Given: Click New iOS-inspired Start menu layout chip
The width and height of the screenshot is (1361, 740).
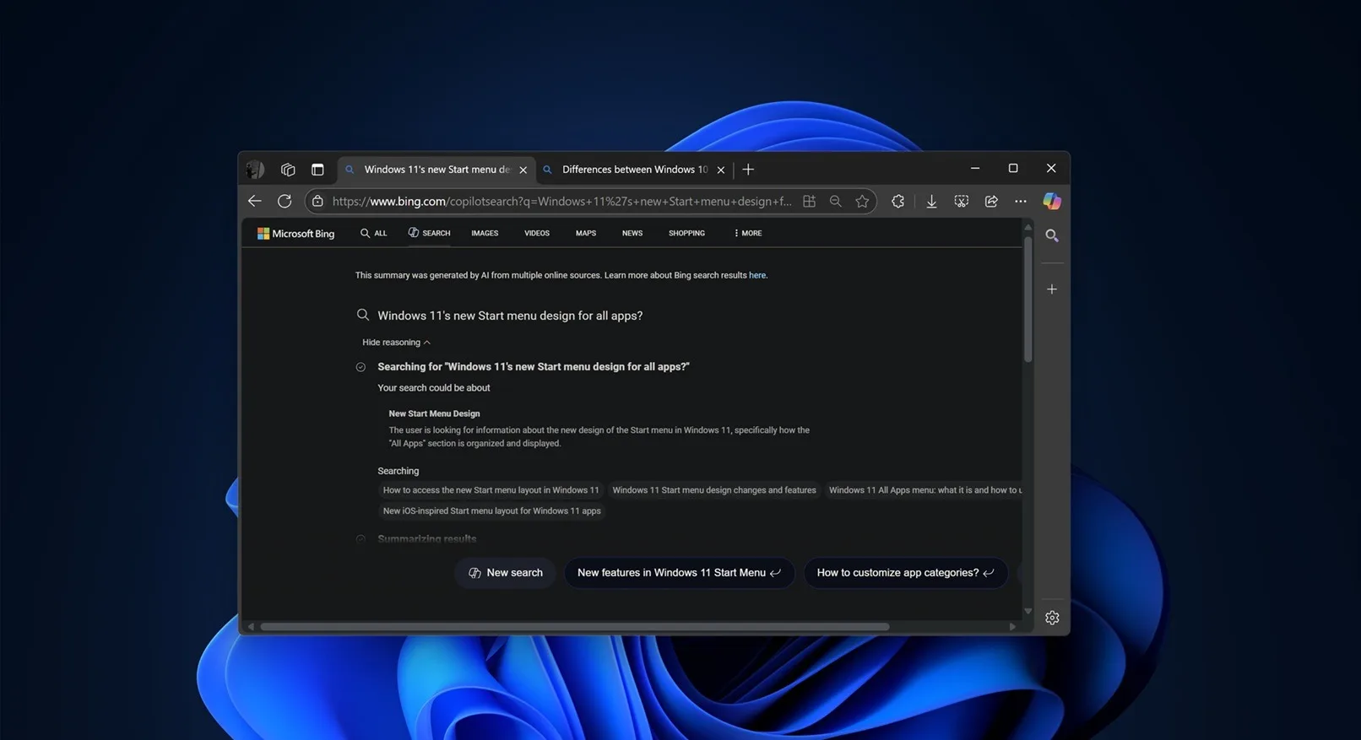Looking at the screenshot, I should [491, 510].
